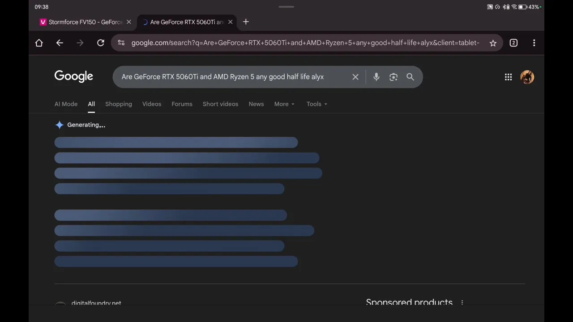Image resolution: width=573 pixels, height=322 pixels.
Task: Reload the current Google page
Action: pos(101,43)
